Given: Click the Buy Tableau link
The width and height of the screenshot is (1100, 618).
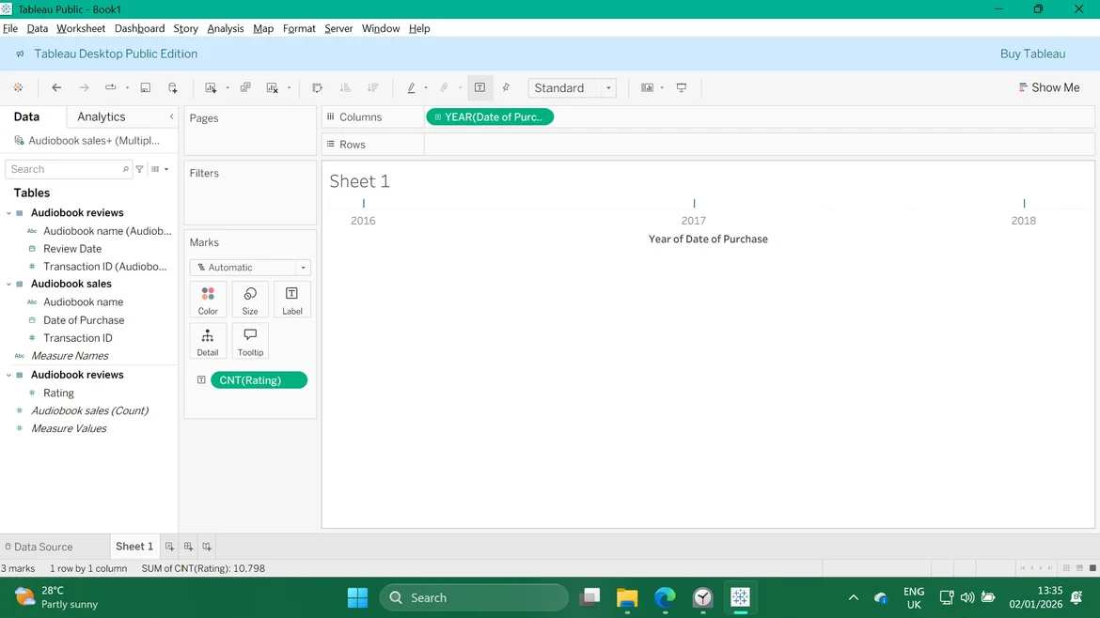Looking at the screenshot, I should pyautogui.click(x=1032, y=54).
